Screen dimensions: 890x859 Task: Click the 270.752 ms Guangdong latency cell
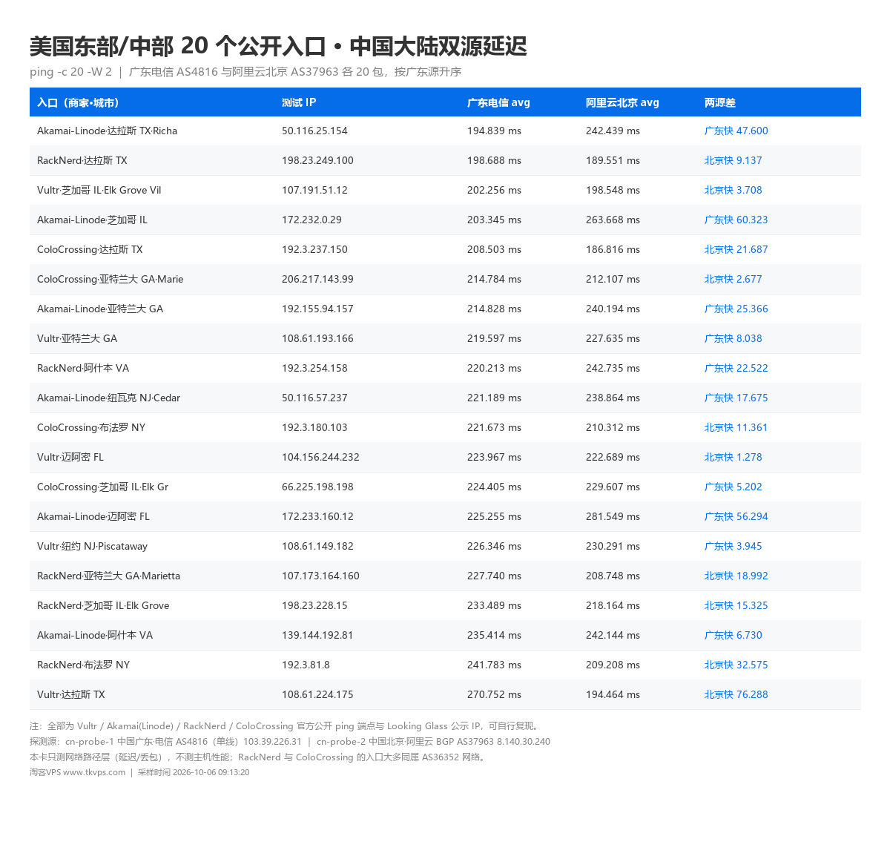tap(494, 694)
